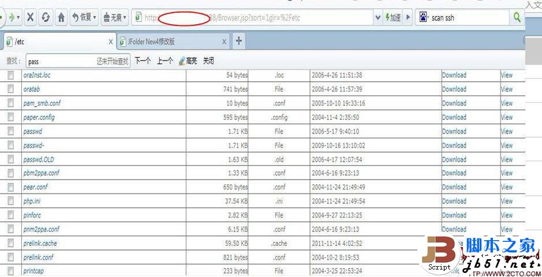
Task: Select the checkbox next to php.ini
Action: coord(10,201)
